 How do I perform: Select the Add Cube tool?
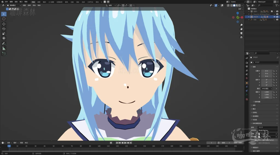tap(4, 54)
